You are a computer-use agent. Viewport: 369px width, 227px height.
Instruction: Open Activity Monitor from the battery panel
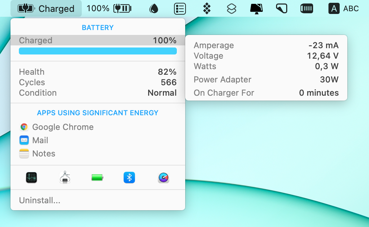click(31, 177)
